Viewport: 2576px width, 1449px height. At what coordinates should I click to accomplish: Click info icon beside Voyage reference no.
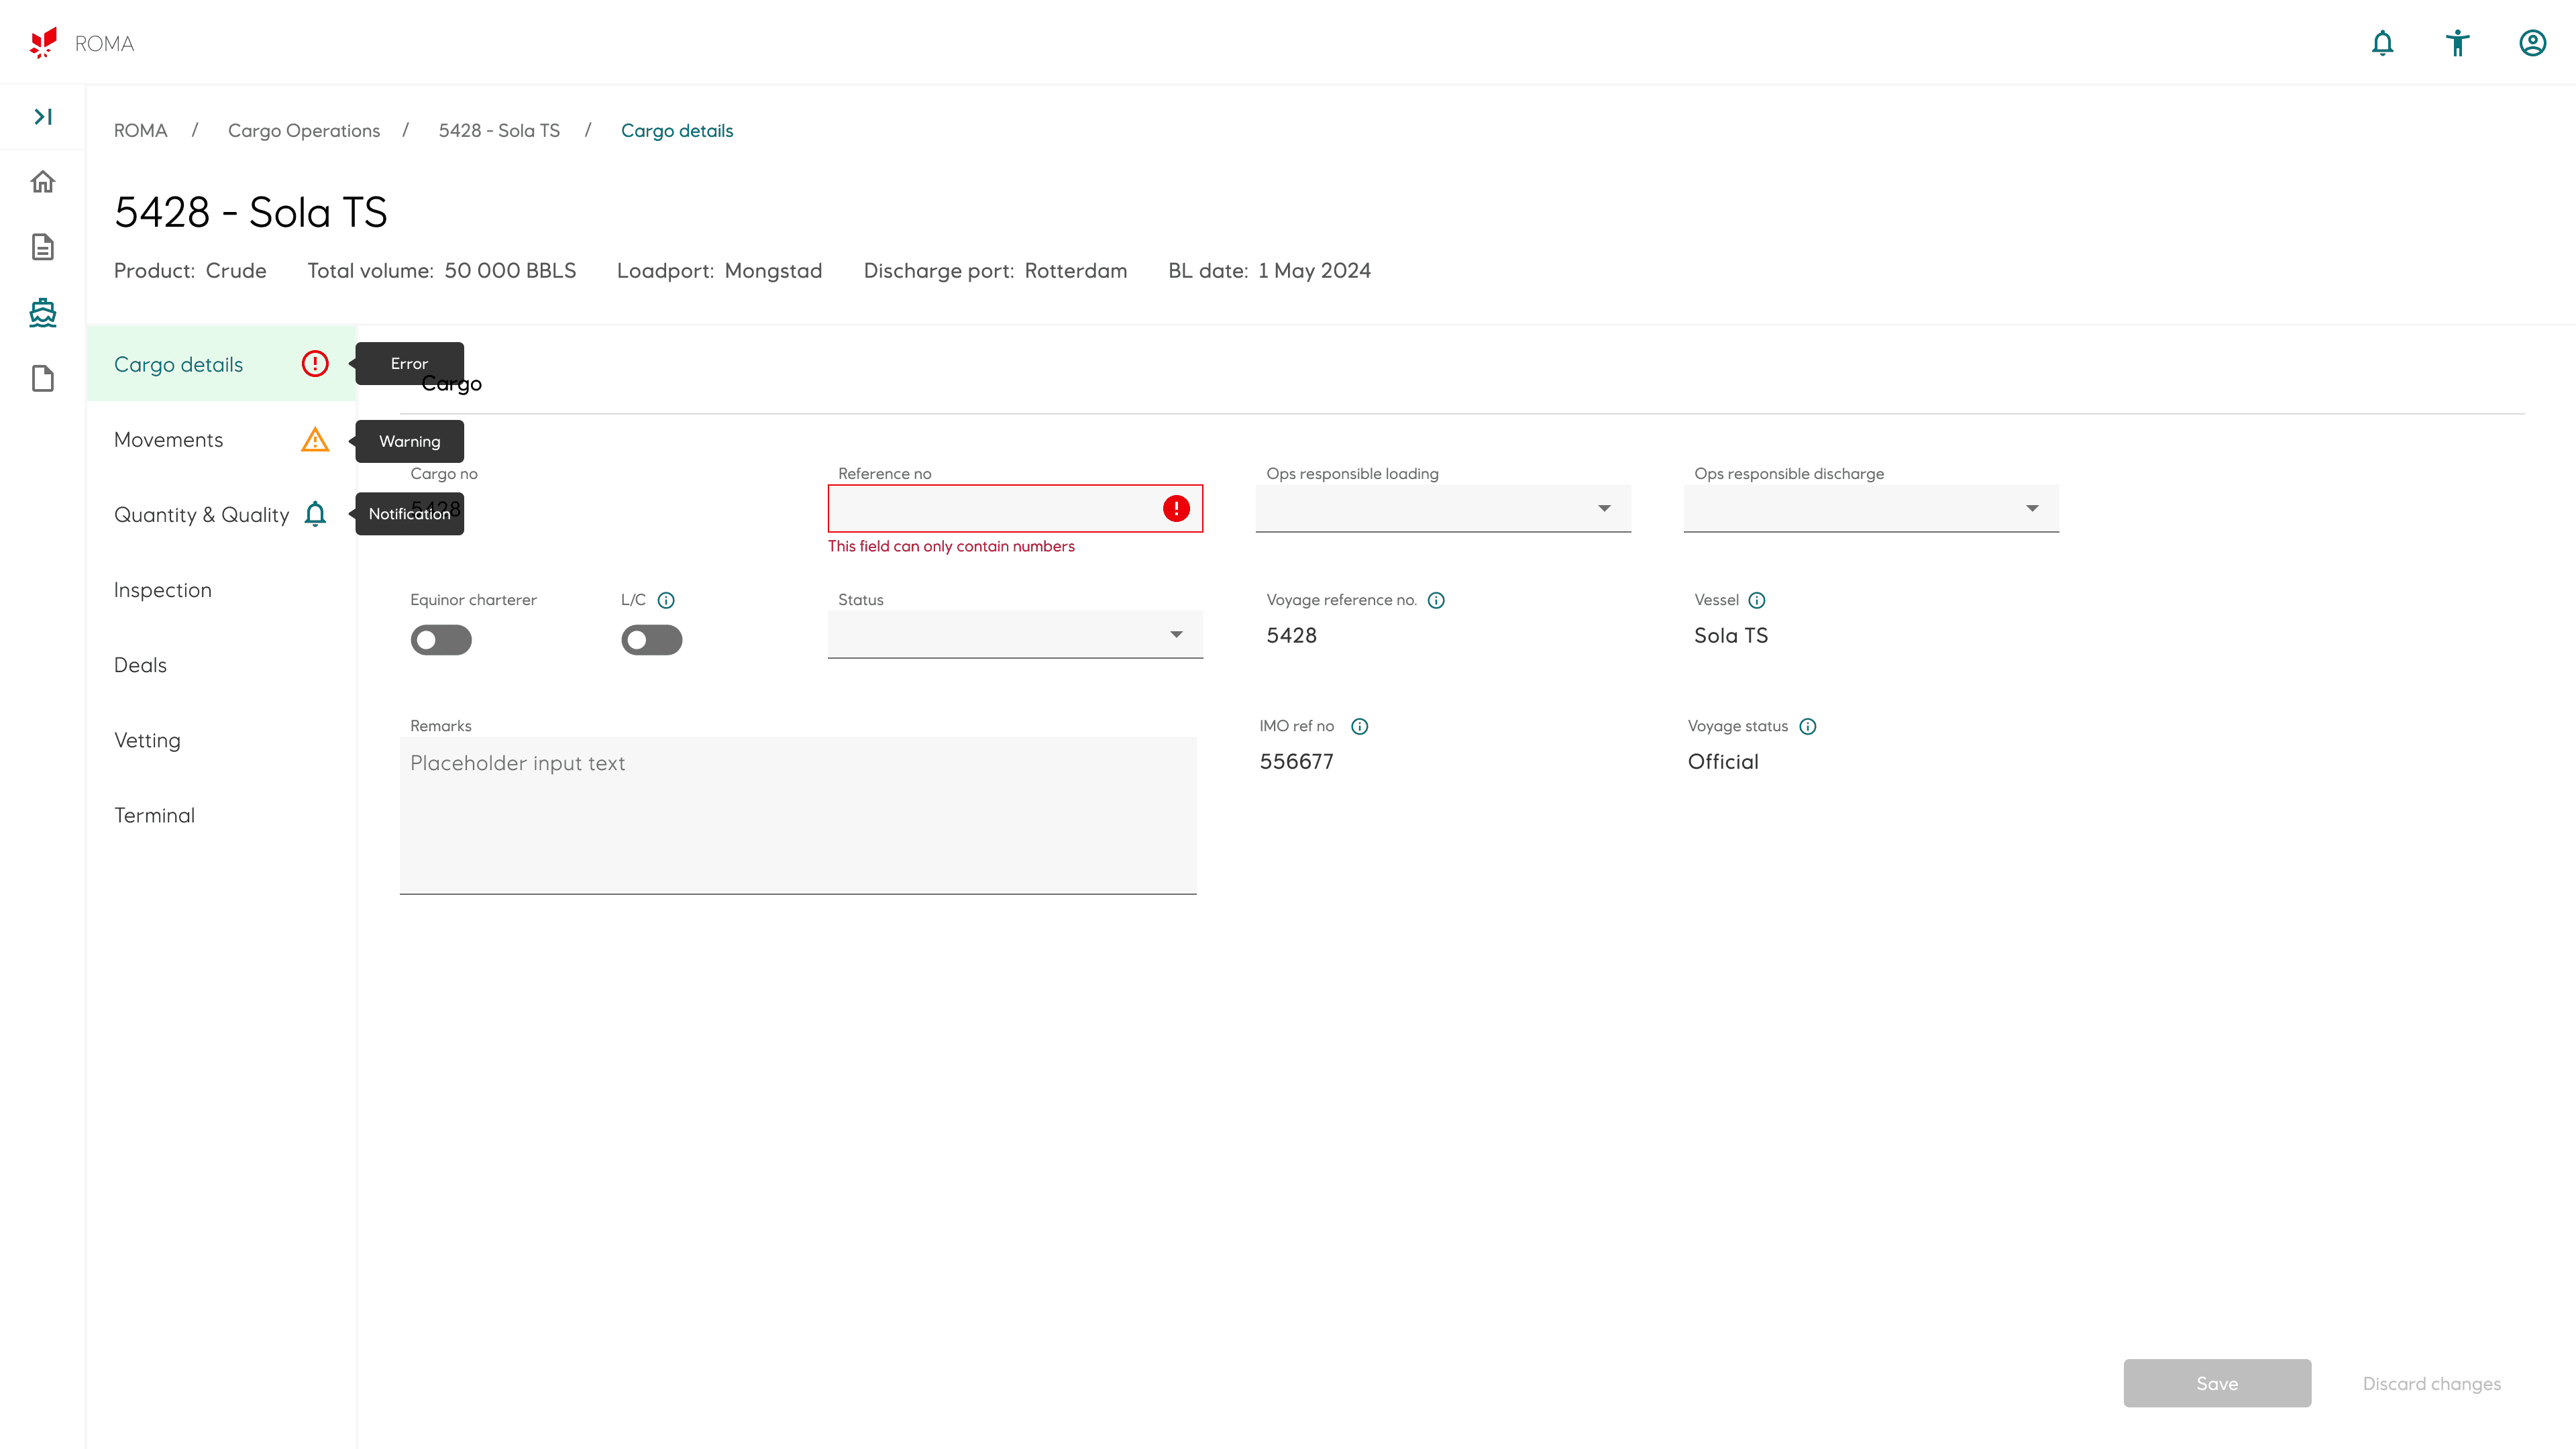point(1436,600)
